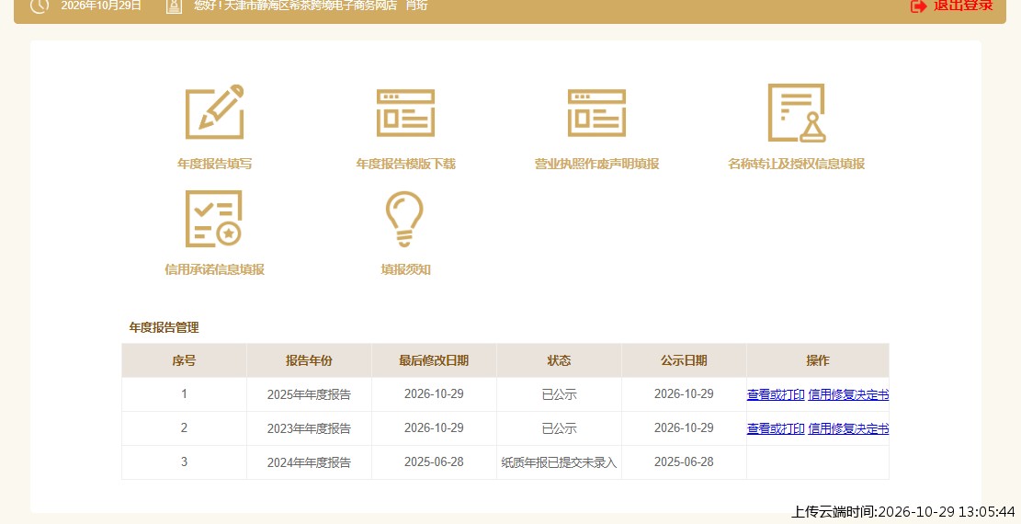Click the 年度报告管理 section heading

point(164,327)
